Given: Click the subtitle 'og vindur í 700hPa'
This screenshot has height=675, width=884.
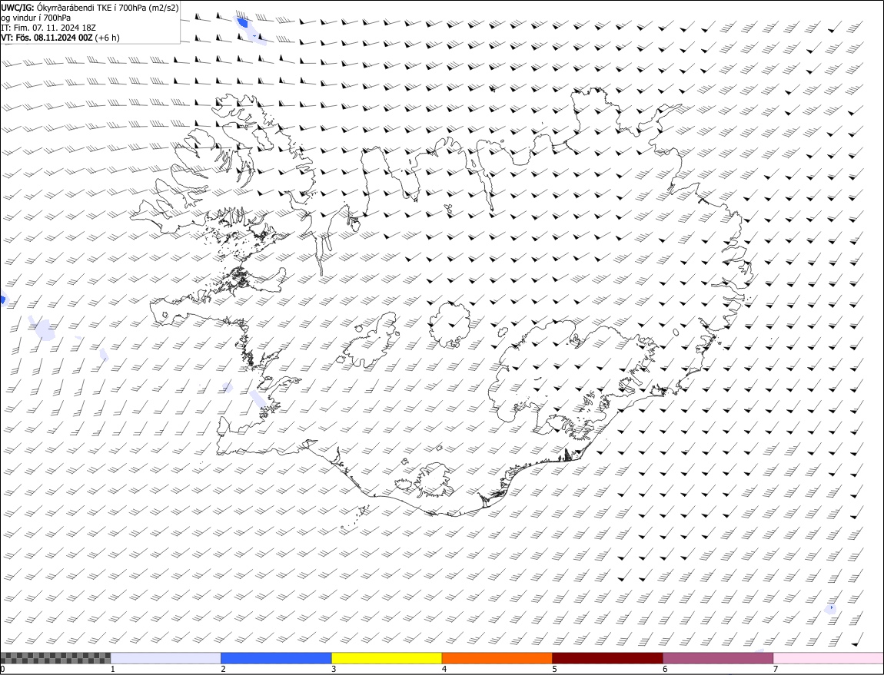Looking at the screenshot, I should click(35, 18).
